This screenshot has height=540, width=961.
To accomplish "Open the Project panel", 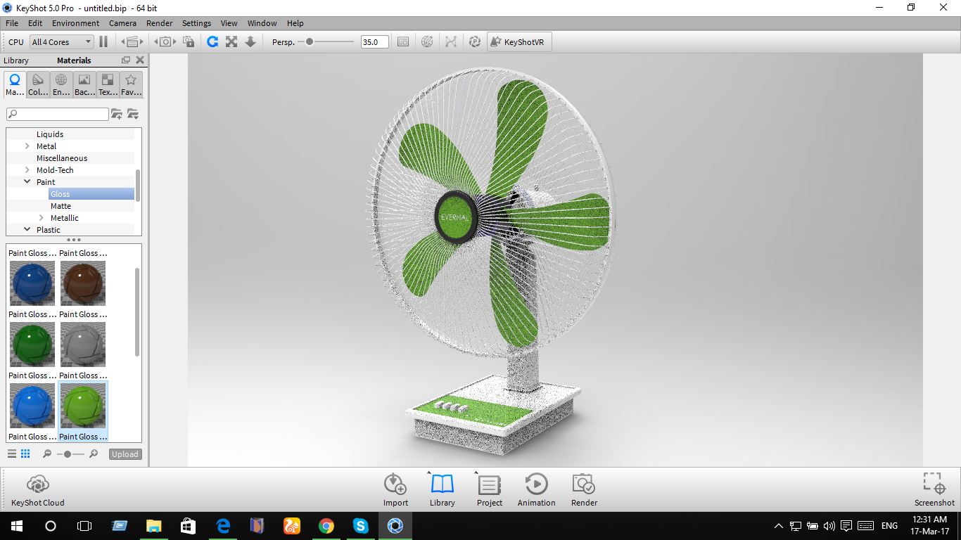I will coord(490,490).
